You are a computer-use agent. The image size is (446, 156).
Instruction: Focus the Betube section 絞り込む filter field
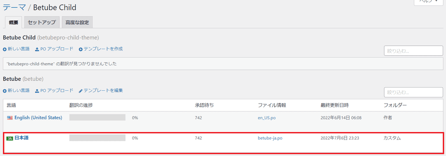tap(413, 92)
